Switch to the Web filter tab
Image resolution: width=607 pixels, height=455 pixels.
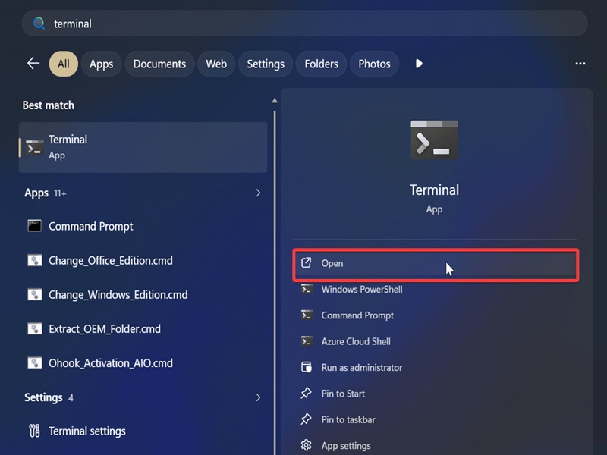(216, 64)
